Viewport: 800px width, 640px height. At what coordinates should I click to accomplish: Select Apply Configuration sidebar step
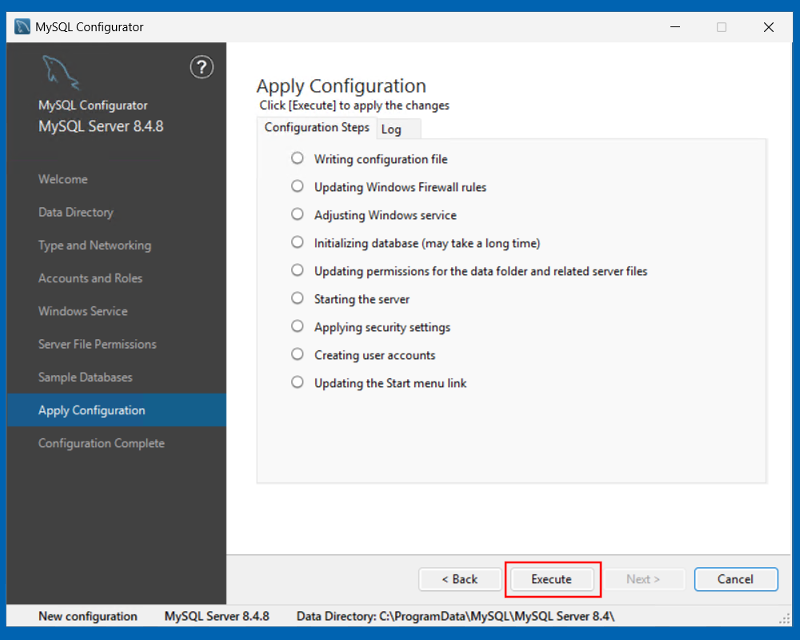click(116, 410)
